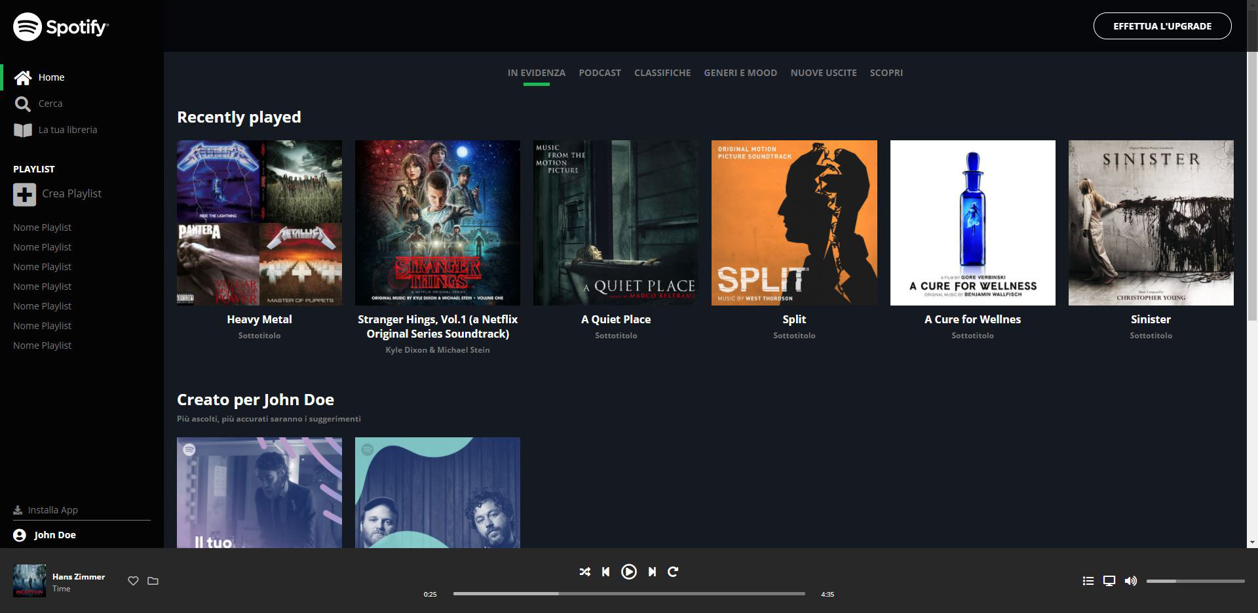Open the 'Il tuo' playlist cover
Screen dimensions: 1258x613
259,492
